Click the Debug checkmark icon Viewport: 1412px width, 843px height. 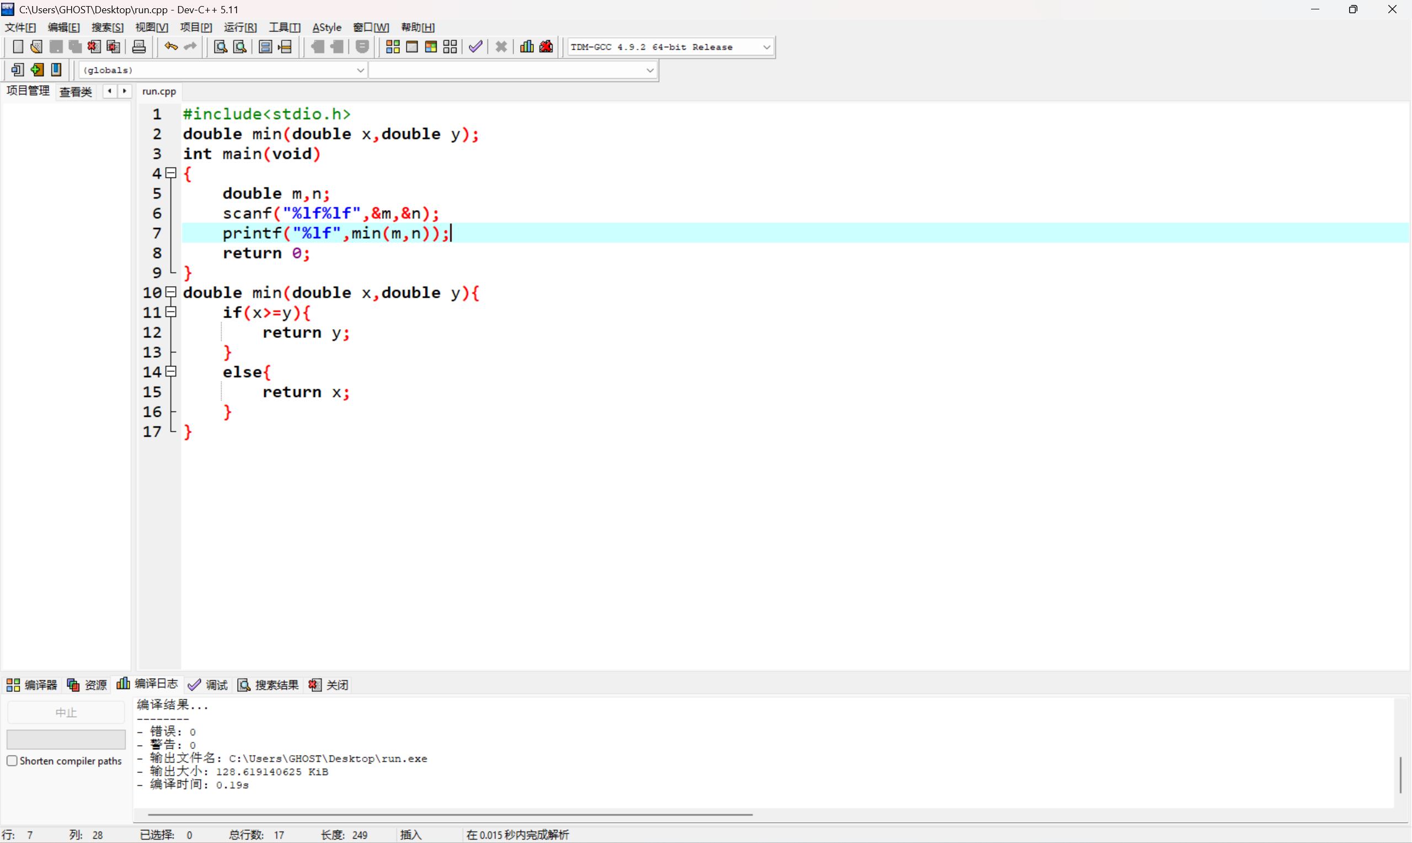pyautogui.click(x=475, y=47)
